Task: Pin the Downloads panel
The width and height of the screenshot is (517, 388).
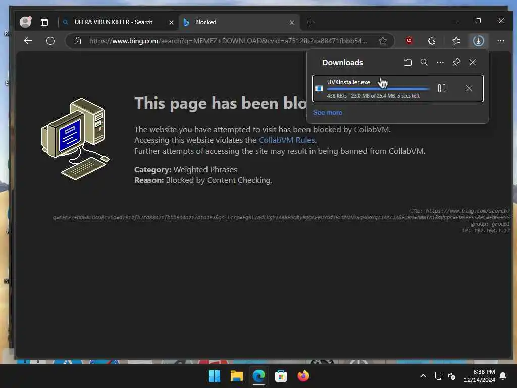Action: (x=456, y=62)
